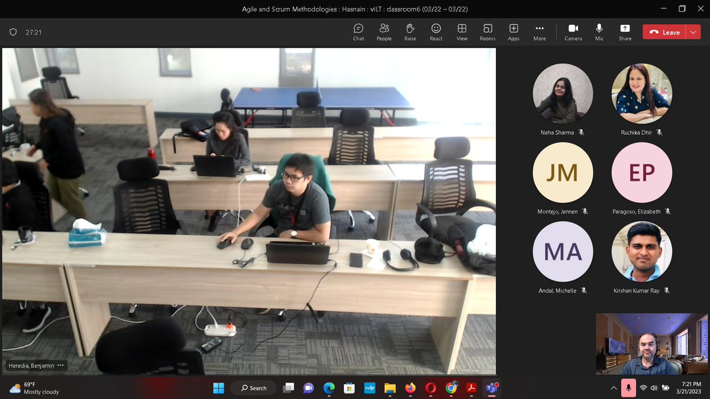The height and width of the screenshot is (399, 710).
Task: Click the Montejo, Jennen name label
Action: (557, 211)
